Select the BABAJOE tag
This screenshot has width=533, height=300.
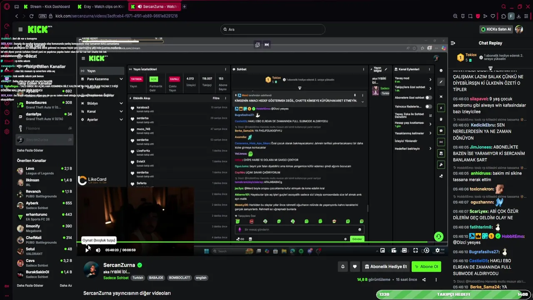point(156,278)
